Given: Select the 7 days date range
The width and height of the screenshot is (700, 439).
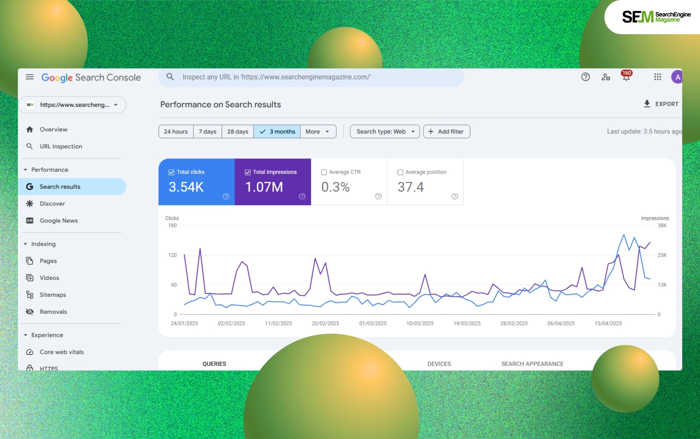Looking at the screenshot, I should [x=208, y=132].
